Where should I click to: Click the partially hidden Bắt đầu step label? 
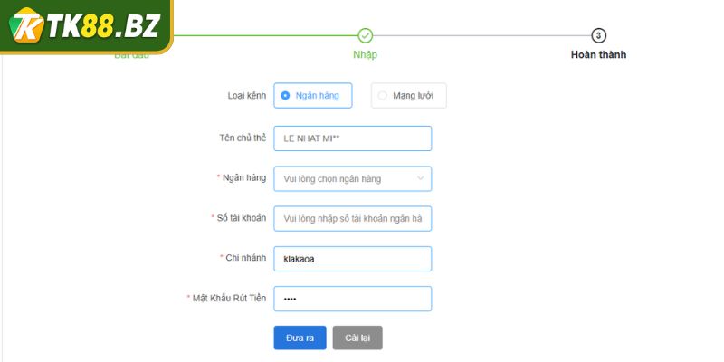click(x=131, y=56)
